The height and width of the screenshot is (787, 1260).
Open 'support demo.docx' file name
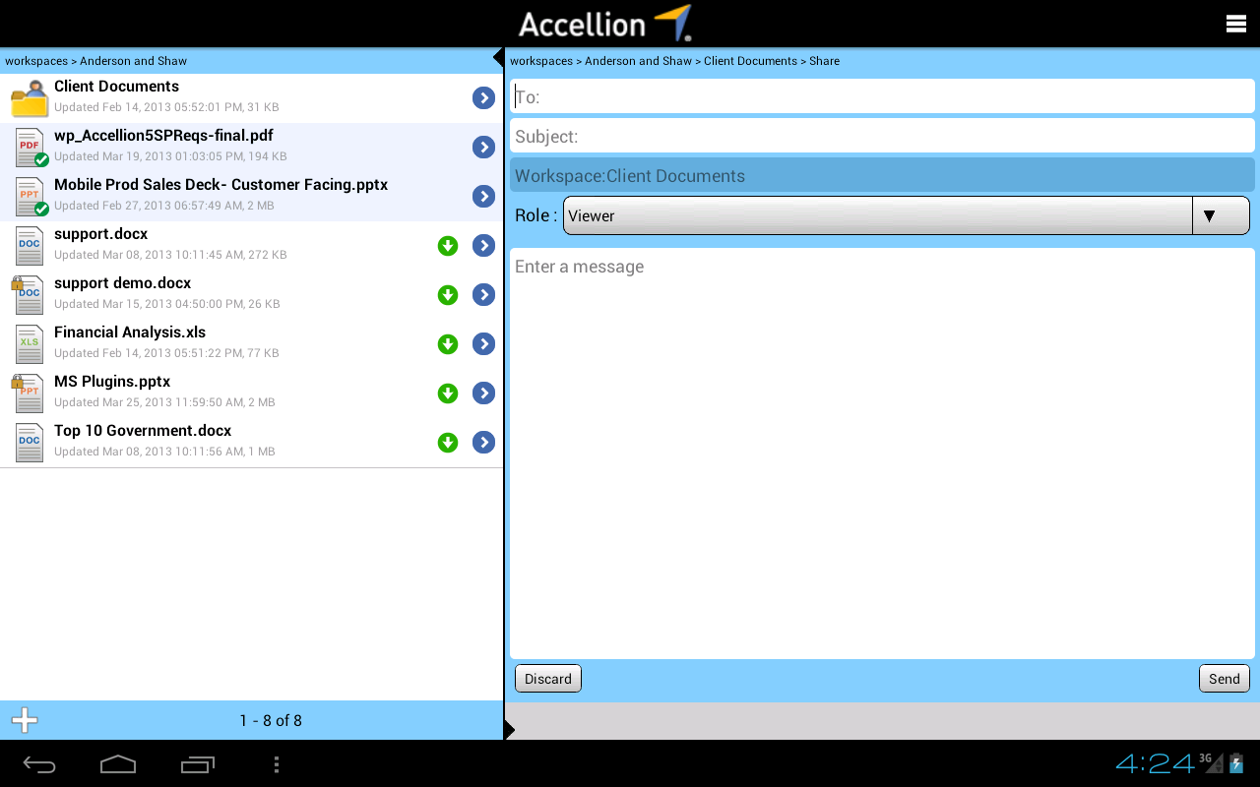tap(122, 283)
